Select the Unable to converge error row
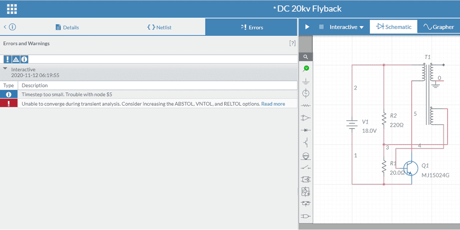This screenshot has height=230, width=460. click(x=149, y=104)
